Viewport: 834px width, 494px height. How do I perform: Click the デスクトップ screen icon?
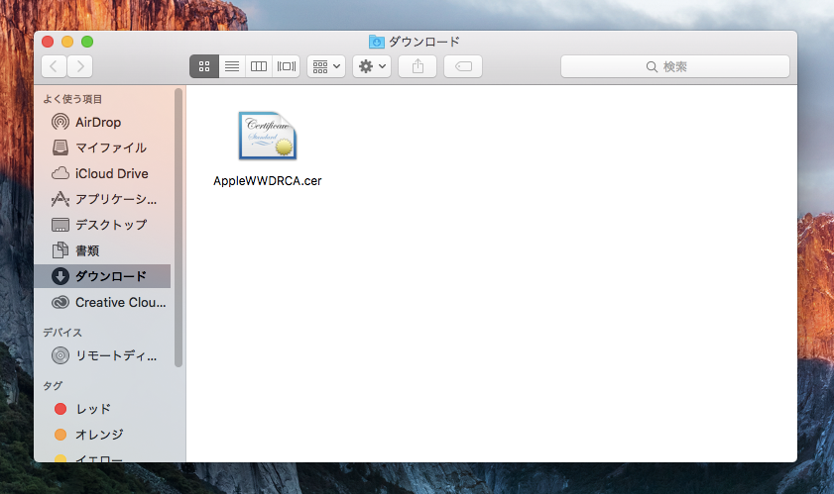coord(60,225)
